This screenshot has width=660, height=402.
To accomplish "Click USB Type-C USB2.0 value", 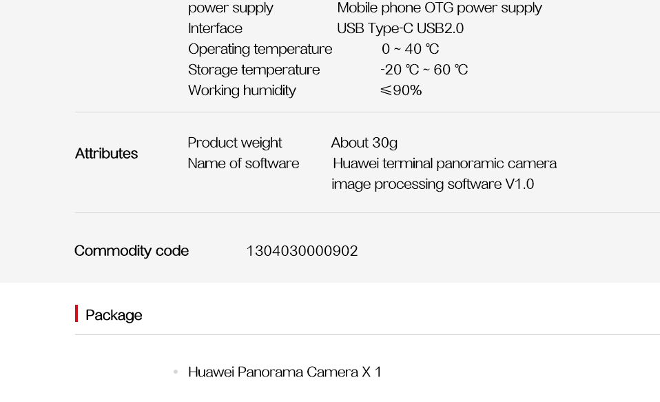I will (400, 29).
